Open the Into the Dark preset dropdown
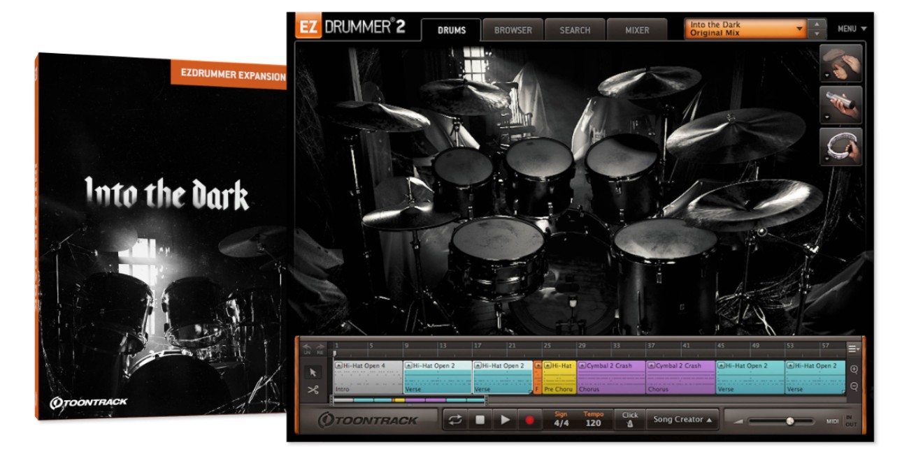This screenshot has width=909, height=454. click(745, 29)
